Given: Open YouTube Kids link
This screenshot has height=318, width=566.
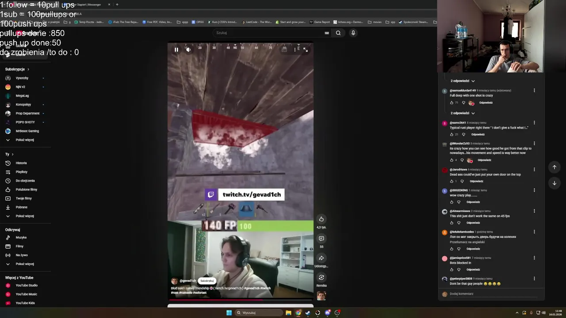Looking at the screenshot, I should point(24,303).
